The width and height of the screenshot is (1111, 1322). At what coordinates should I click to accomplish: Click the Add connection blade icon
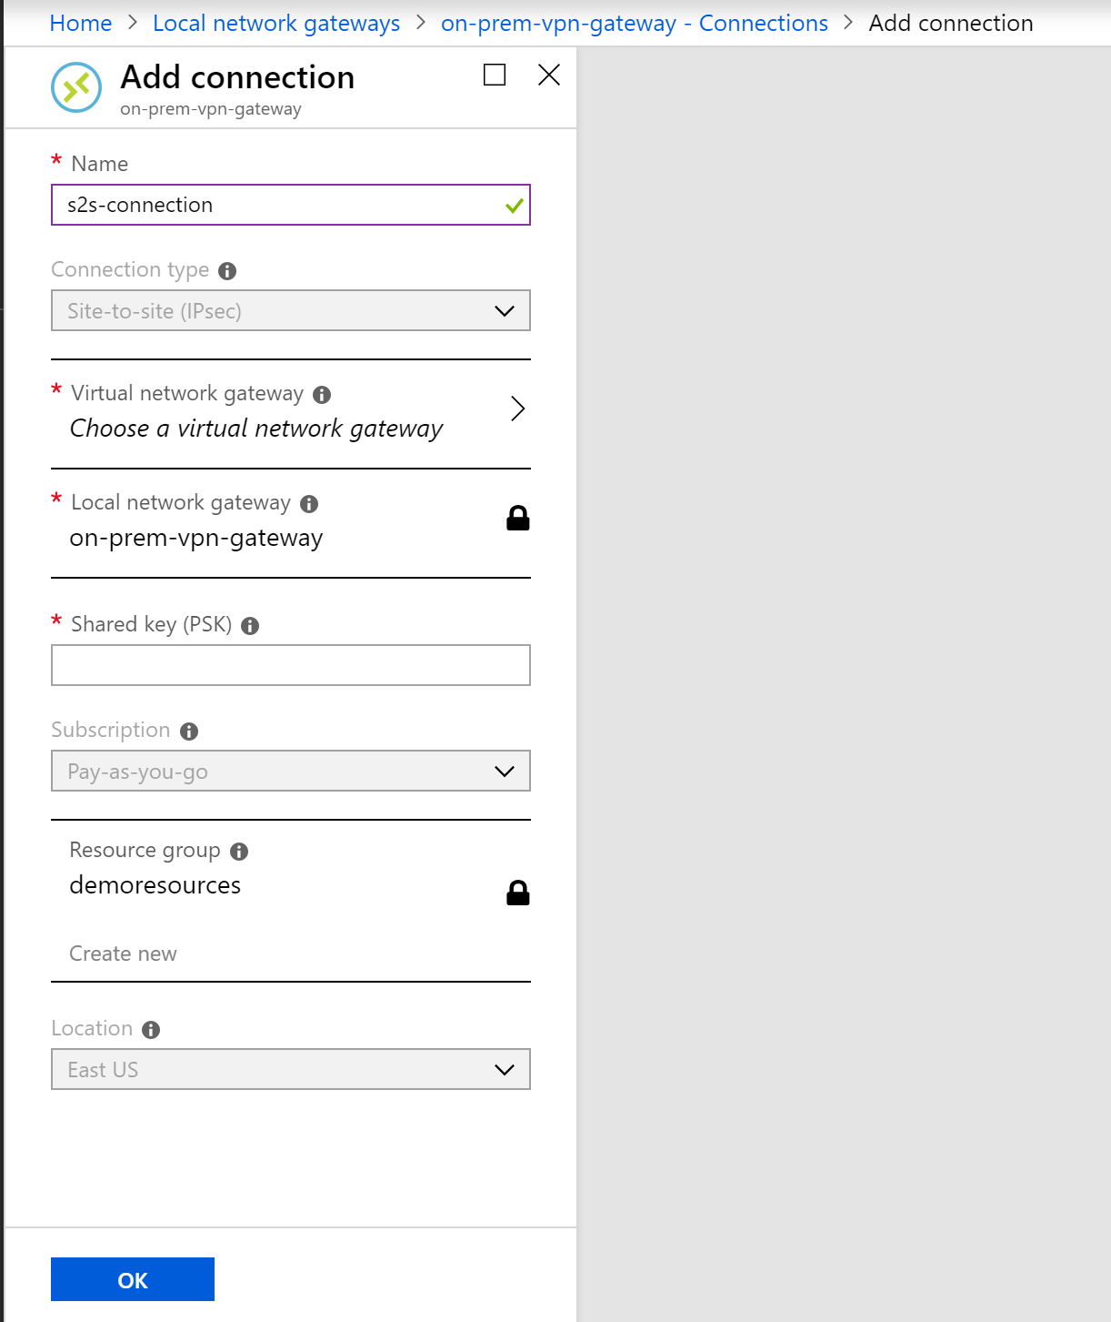pos(76,87)
